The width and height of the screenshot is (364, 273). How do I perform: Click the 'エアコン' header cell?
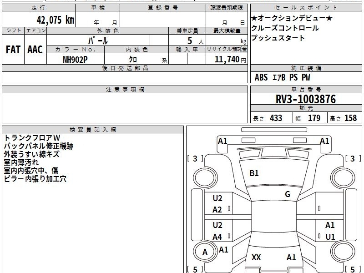click(35, 30)
